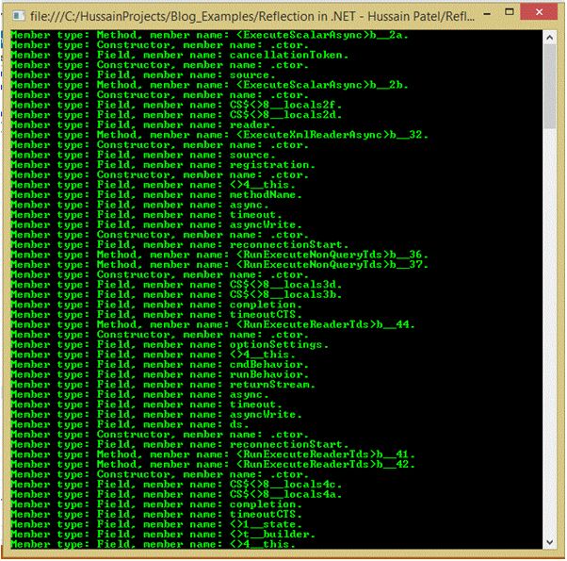Maximize the console window
This screenshot has width=567, height=561.
tap(510, 12)
